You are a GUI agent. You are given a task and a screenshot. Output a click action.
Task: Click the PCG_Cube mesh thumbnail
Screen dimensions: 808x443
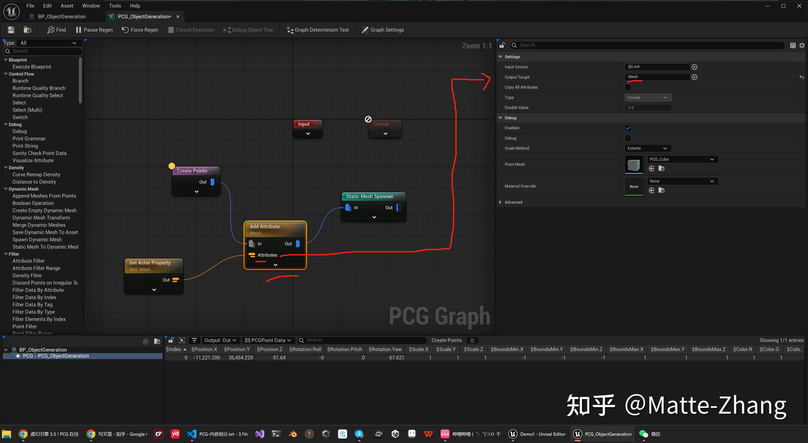pos(634,164)
